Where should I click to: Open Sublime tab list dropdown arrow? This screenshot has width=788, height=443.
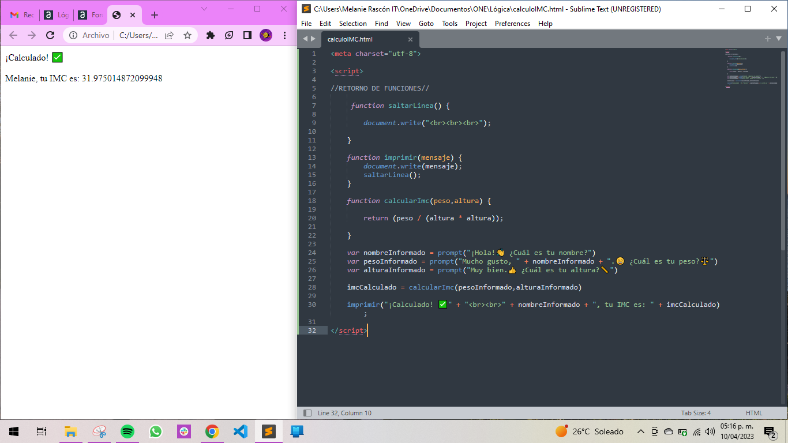[779, 39]
